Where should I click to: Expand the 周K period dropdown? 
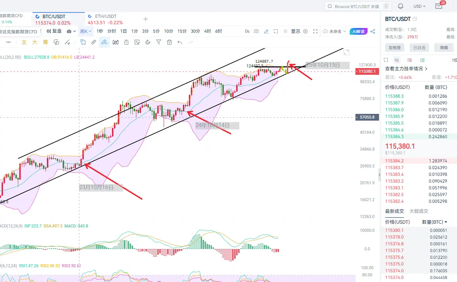point(86,31)
